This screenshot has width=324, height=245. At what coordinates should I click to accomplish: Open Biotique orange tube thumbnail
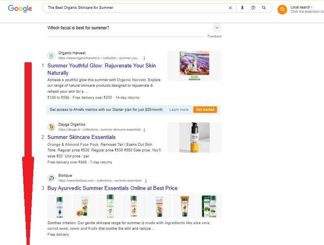184,206
